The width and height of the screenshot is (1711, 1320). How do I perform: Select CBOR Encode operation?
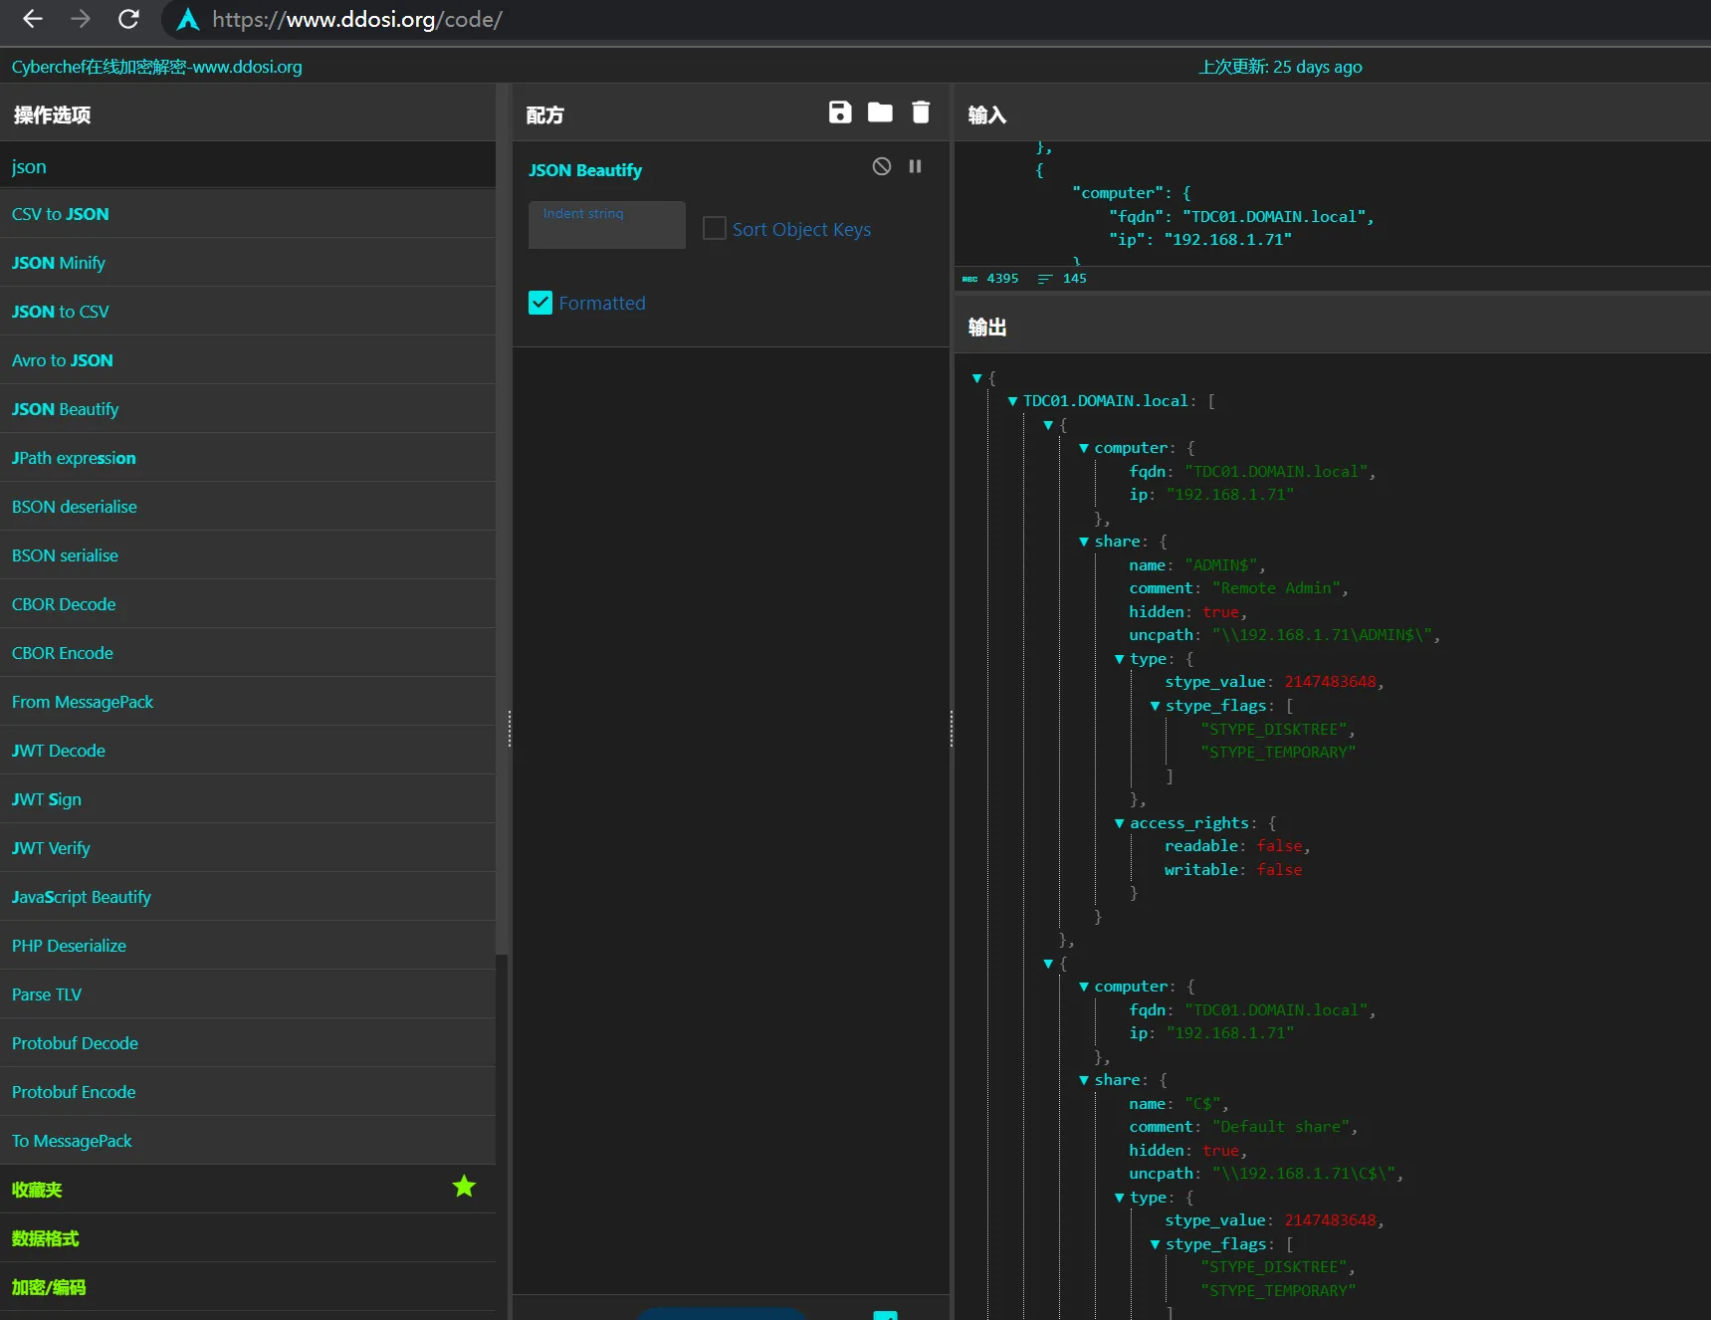pos(248,653)
